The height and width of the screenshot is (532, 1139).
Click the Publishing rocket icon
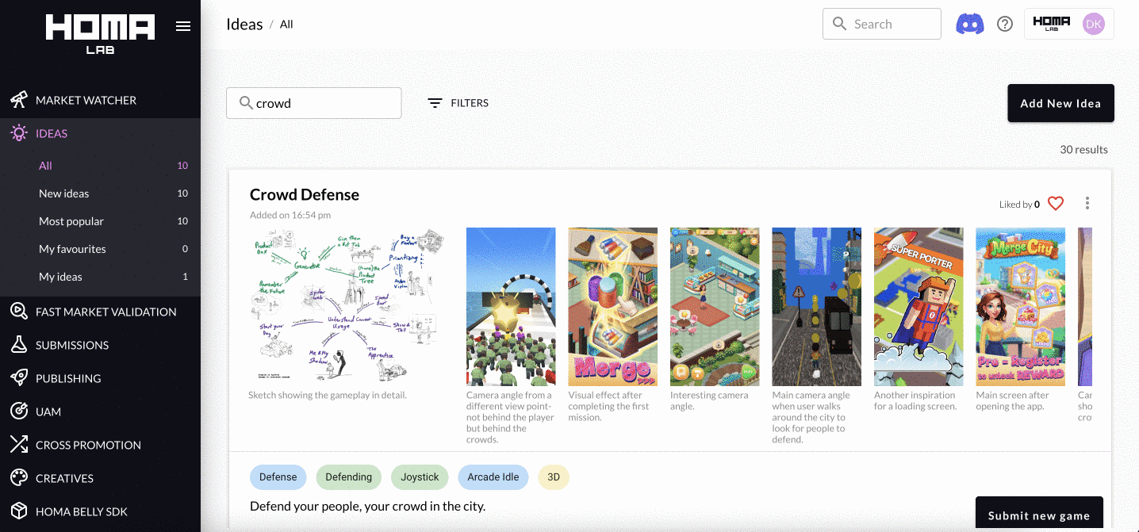click(19, 378)
